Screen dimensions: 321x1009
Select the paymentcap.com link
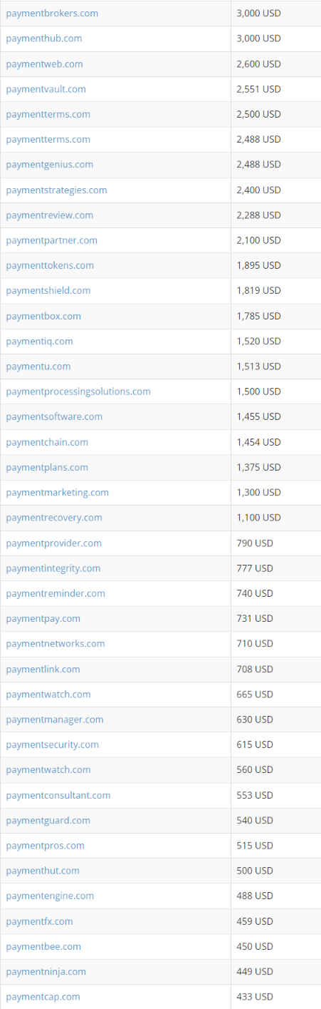click(x=43, y=997)
